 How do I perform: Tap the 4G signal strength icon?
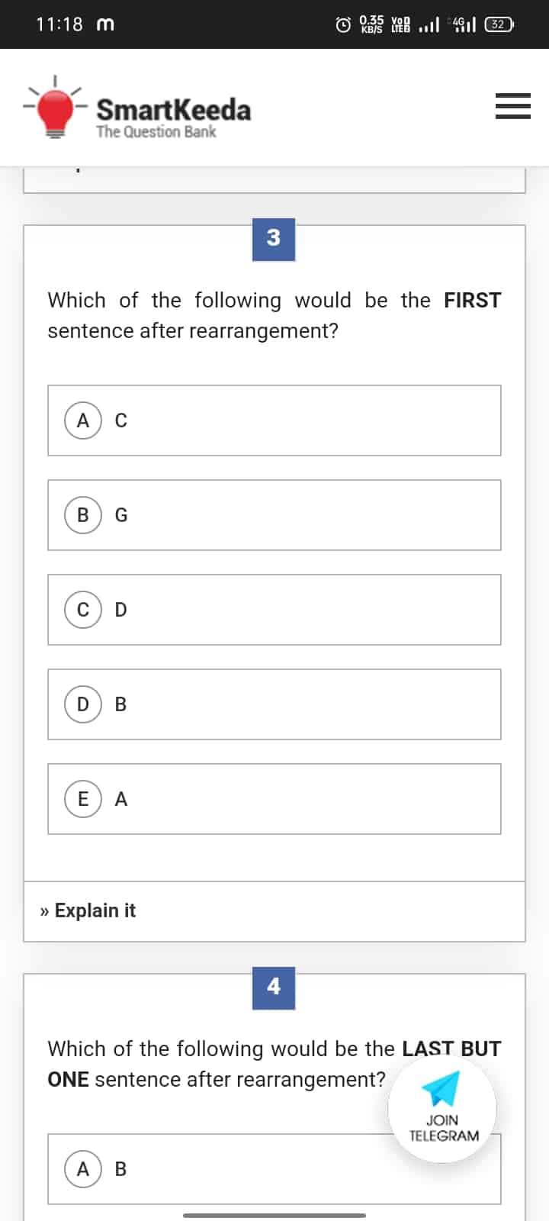point(464,25)
